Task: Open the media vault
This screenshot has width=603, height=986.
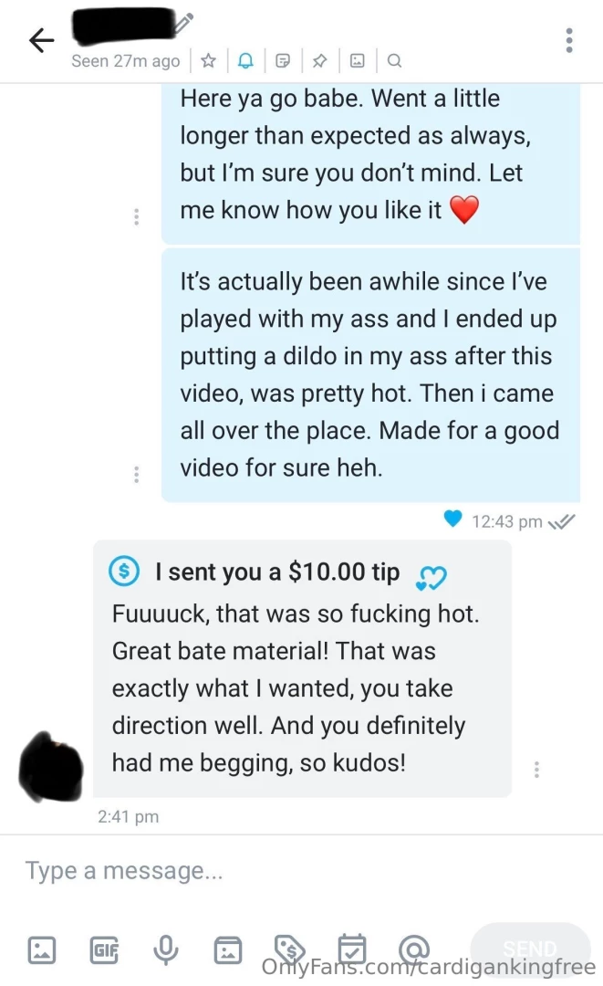Action: [x=227, y=949]
